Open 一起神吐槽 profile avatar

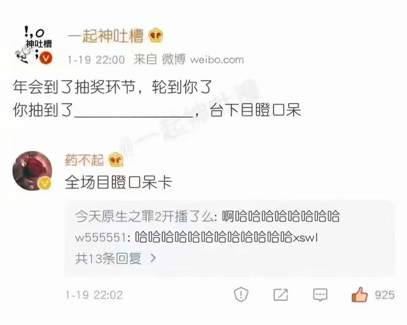point(34,45)
